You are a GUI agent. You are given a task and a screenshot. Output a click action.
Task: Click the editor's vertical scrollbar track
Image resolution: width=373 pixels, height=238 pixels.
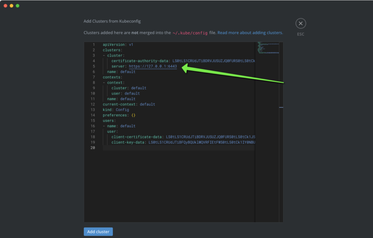point(281,158)
